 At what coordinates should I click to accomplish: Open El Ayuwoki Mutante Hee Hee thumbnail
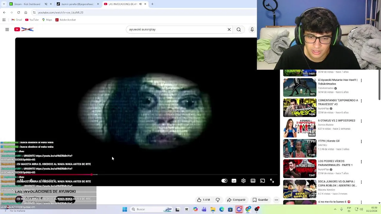click(300, 87)
